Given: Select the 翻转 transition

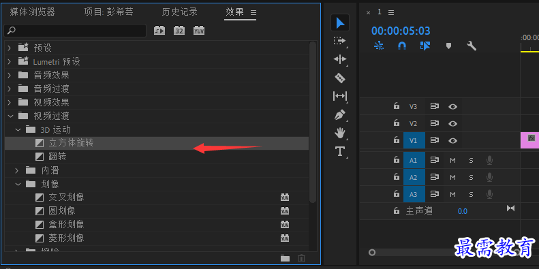Looking at the screenshot, I should pyautogui.click(x=157, y=157).
